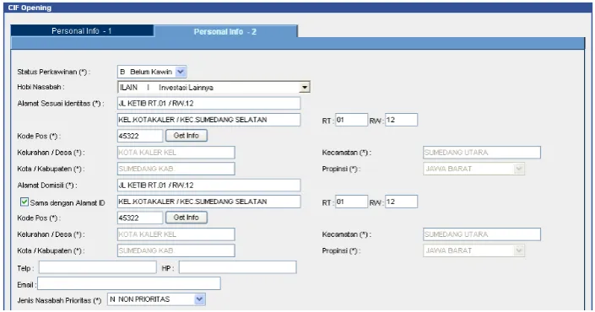The height and width of the screenshot is (312, 595).
Task: Click the identity address RT field
Action: point(351,120)
